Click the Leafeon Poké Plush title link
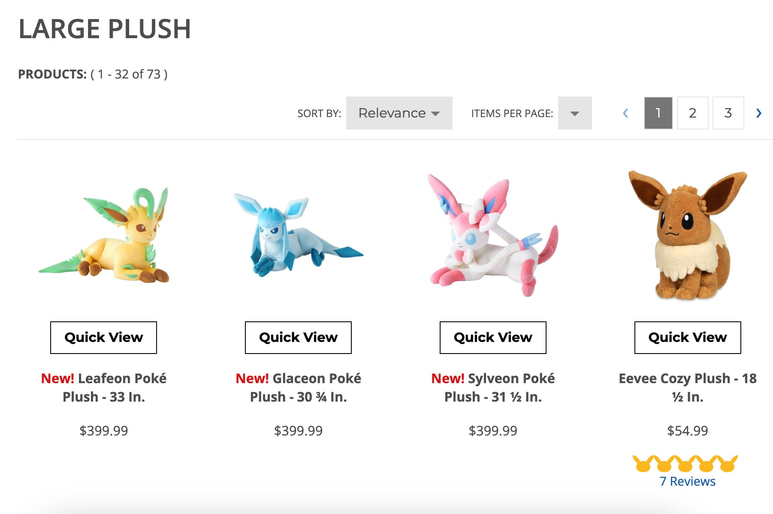Viewport: 773px width, 514px height. tap(103, 387)
